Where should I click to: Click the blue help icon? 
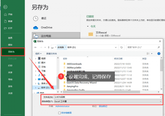click(159, 54)
